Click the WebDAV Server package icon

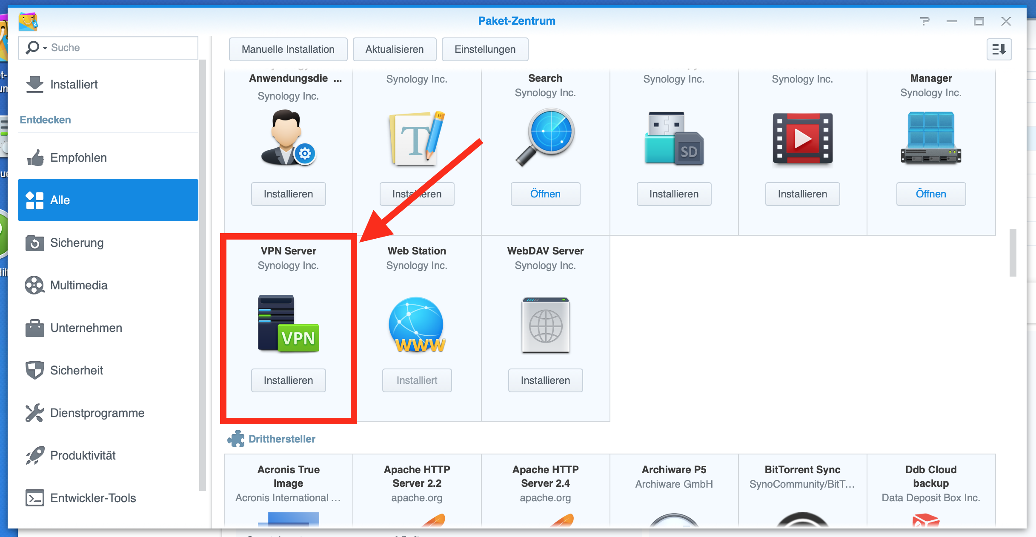[545, 325]
